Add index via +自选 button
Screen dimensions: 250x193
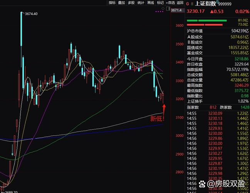(x=171, y=2)
